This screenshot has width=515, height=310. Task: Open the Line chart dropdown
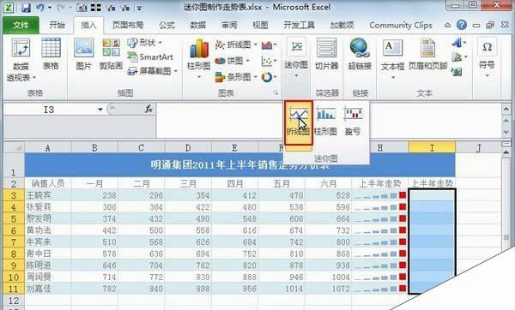(236, 45)
